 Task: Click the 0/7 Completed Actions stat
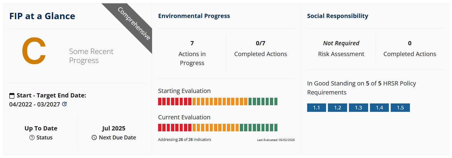[261, 49]
